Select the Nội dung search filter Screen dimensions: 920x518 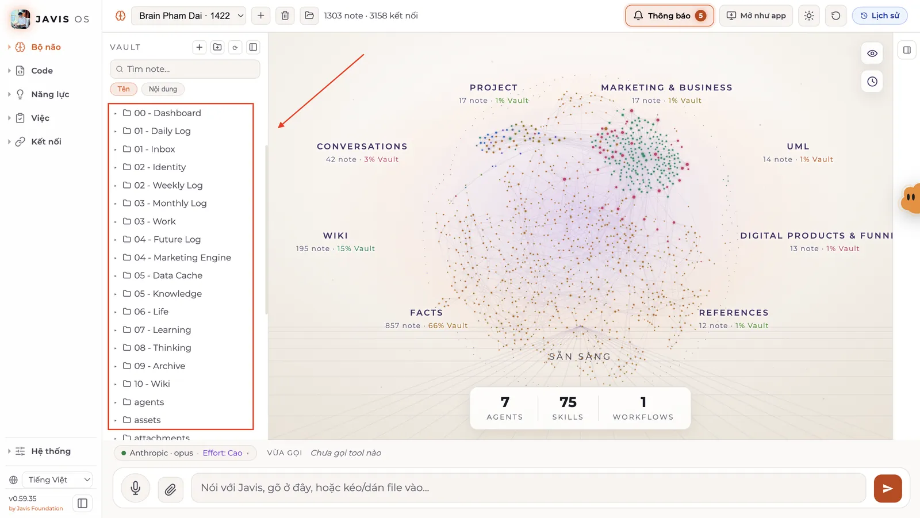click(x=163, y=89)
